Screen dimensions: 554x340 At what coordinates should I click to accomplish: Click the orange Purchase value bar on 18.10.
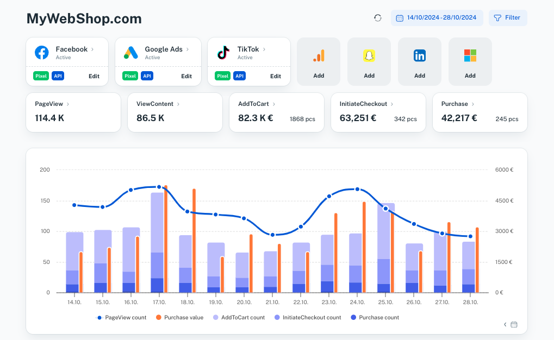click(194, 241)
